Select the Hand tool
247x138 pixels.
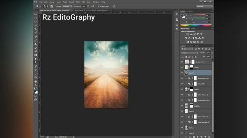coord(36,81)
